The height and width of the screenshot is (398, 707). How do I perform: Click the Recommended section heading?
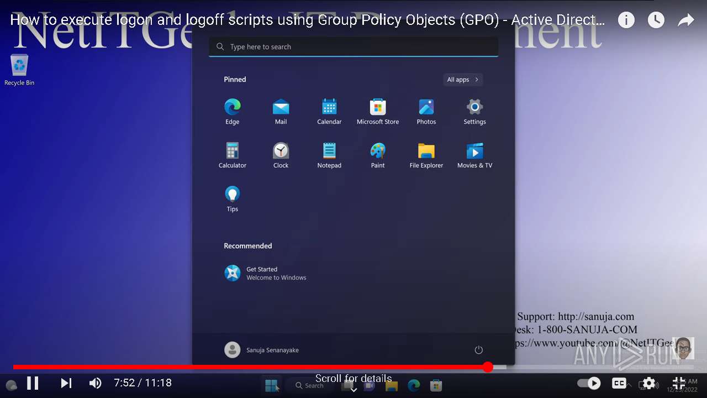click(248, 246)
